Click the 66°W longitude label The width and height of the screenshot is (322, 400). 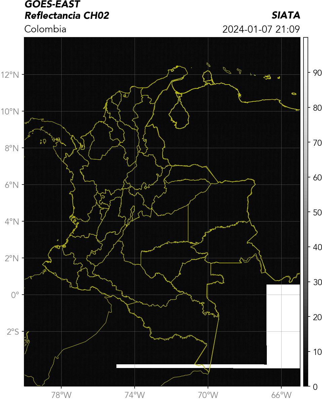point(281,395)
